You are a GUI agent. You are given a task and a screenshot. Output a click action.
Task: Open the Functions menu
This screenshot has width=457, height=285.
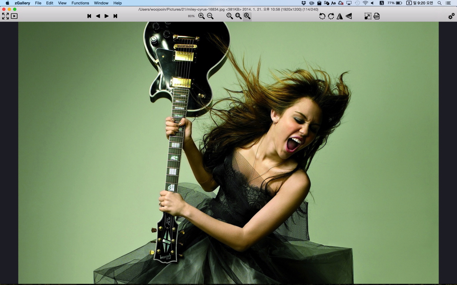80,3
